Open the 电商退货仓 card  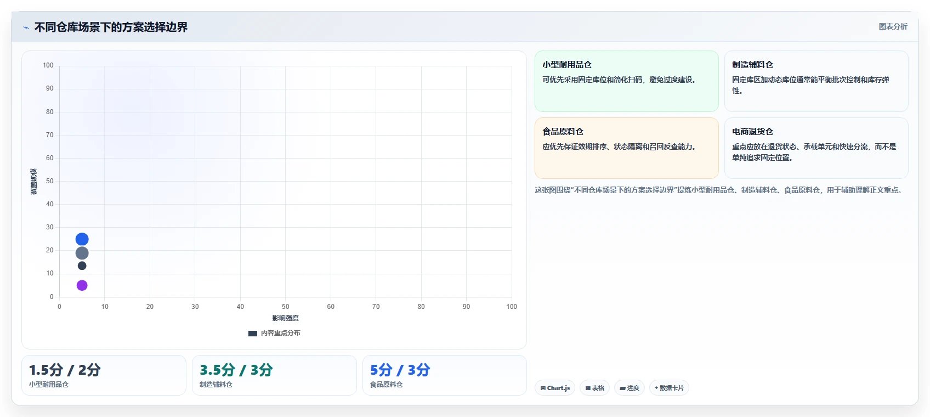[816, 148]
